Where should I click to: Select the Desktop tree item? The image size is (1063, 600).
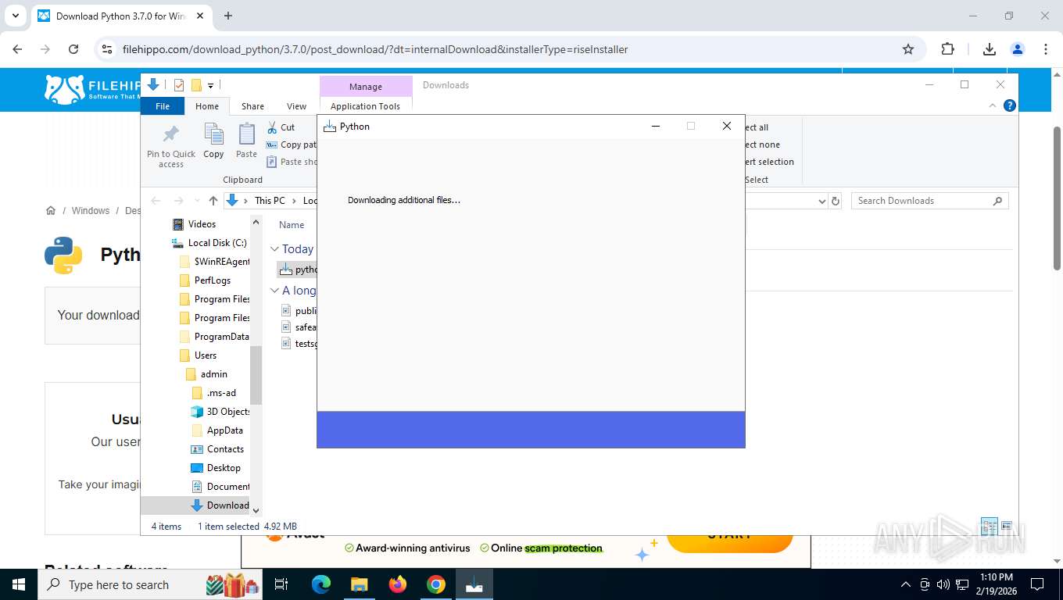pos(224,468)
